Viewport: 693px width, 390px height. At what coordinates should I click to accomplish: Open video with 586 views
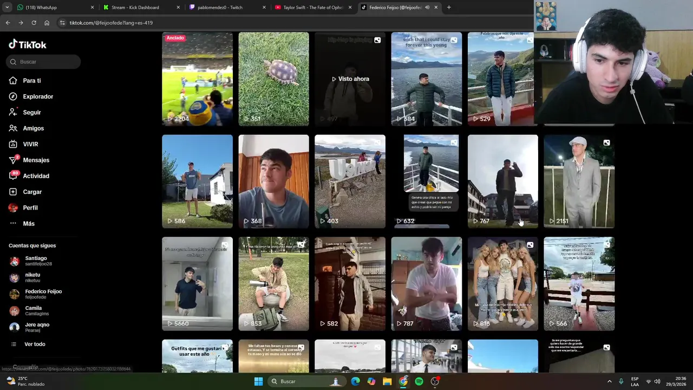tap(197, 181)
